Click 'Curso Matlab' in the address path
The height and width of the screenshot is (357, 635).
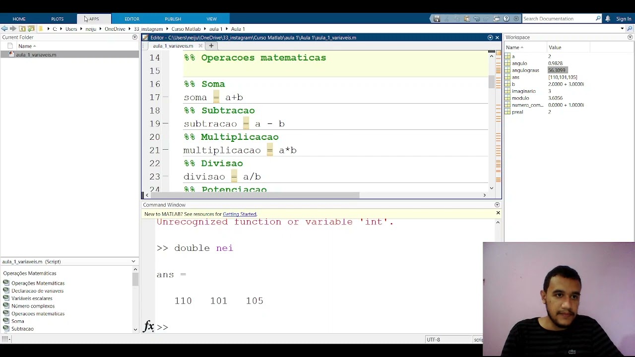186,29
